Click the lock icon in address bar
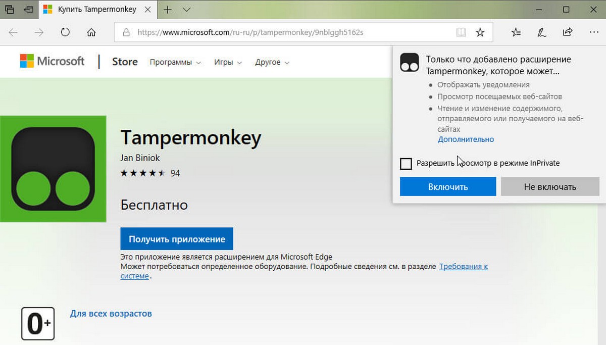Screen dimensions: 606x345 pos(126,32)
